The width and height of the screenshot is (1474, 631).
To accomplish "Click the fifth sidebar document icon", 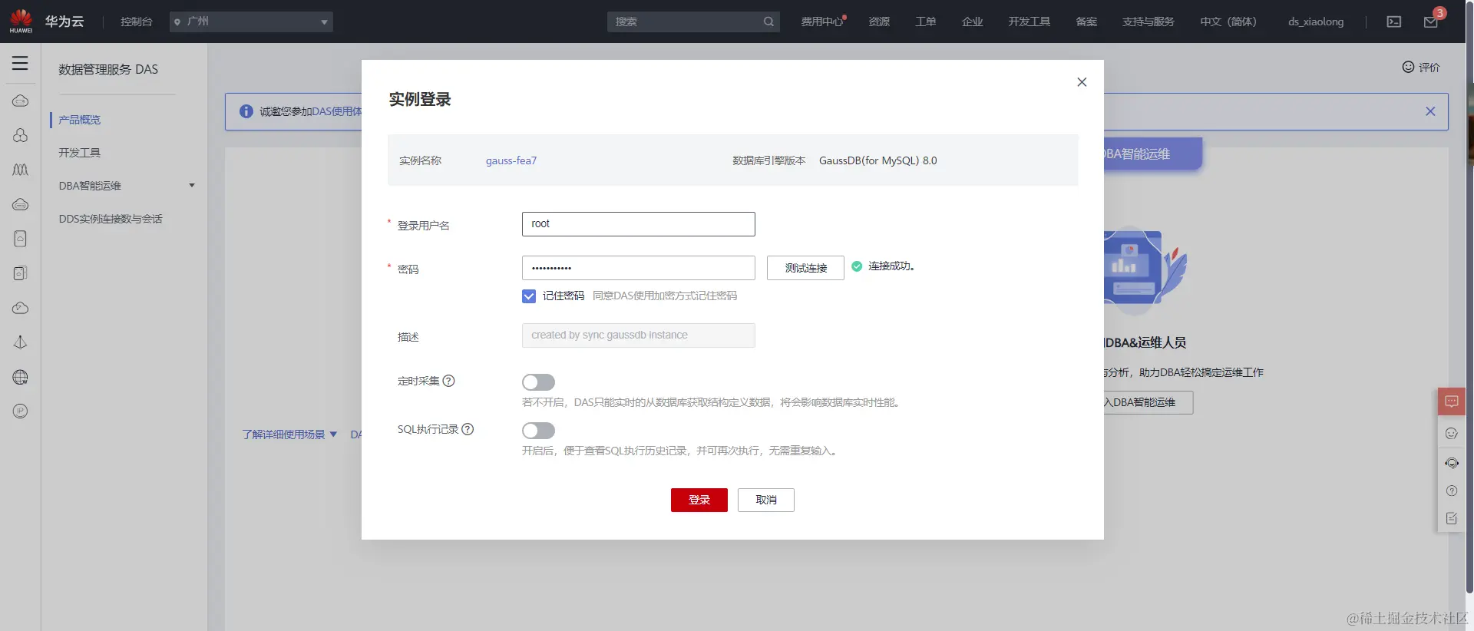I will click(21, 239).
